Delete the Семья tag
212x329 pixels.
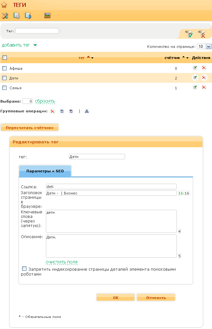click(204, 87)
